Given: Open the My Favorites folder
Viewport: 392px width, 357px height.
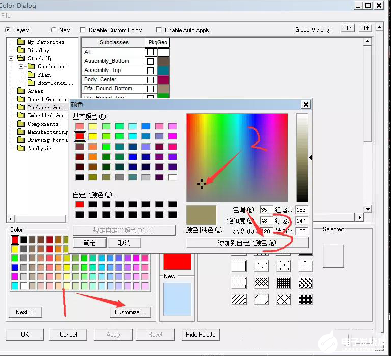Looking at the screenshot, I should [x=46, y=42].
